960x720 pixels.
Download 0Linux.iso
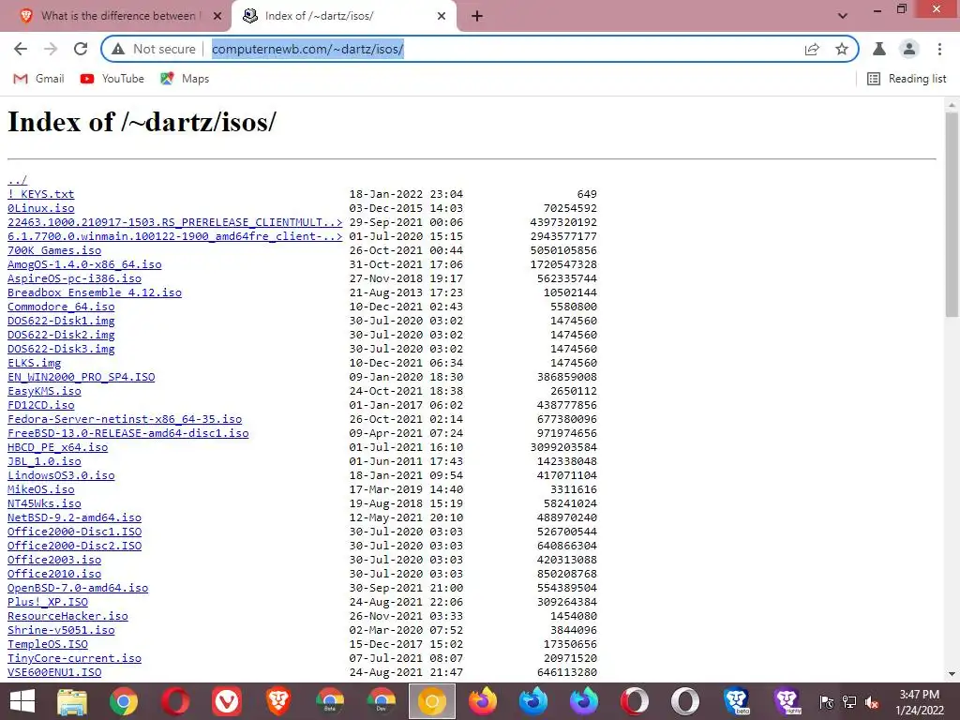[x=40, y=208]
